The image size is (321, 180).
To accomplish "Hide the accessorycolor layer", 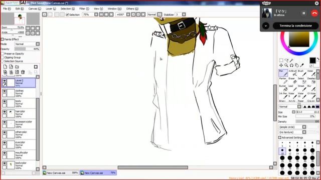I will click(x=4, y=122).
